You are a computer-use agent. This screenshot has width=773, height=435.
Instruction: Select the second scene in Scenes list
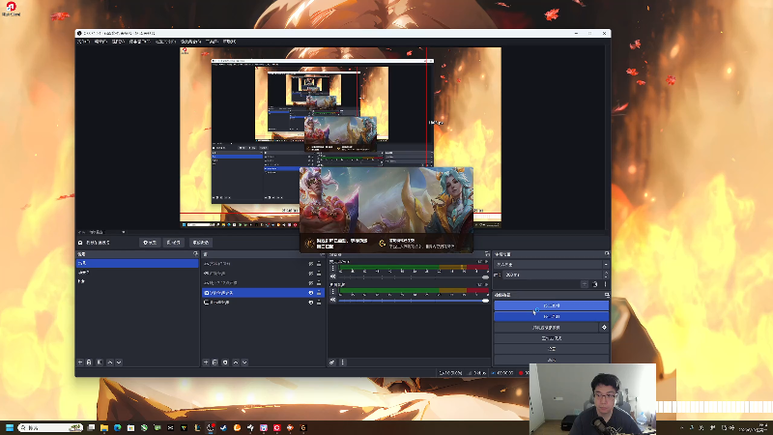[137, 273]
